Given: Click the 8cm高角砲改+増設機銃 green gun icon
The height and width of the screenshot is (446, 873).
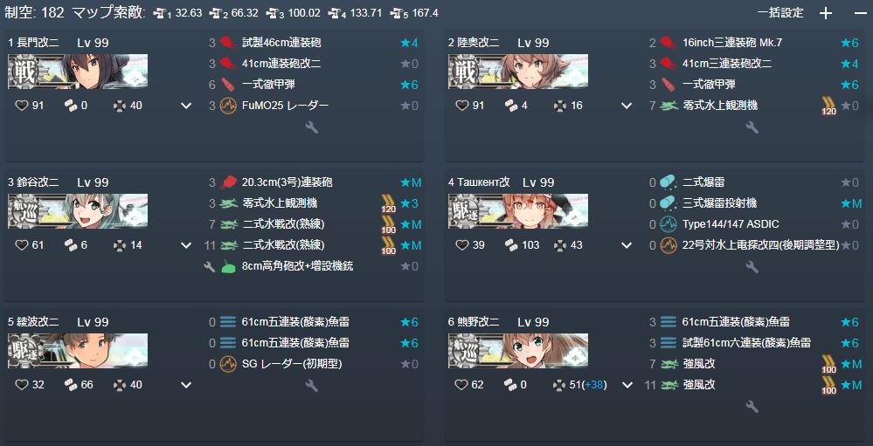Looking at the screenshot, I should 228,266.
